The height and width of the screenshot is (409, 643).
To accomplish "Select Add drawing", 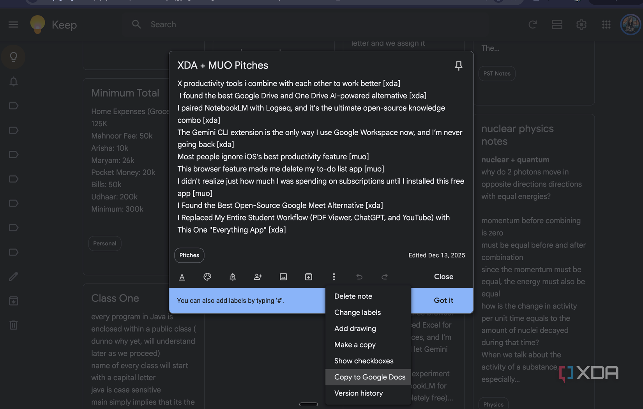I will point(368,329).
